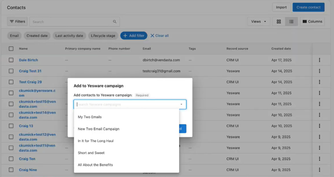This screenshot has width=334, height=177.
Task: Open the Views dropdown
Action: (258, 22)
